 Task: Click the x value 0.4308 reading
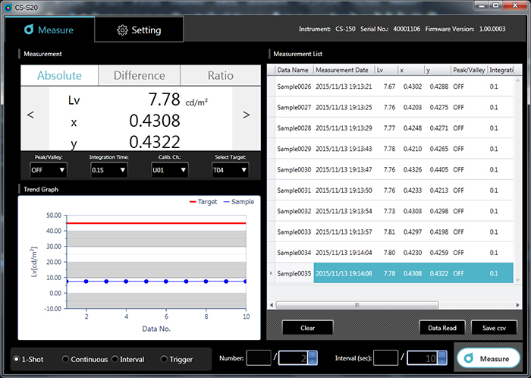coord(155,121)
